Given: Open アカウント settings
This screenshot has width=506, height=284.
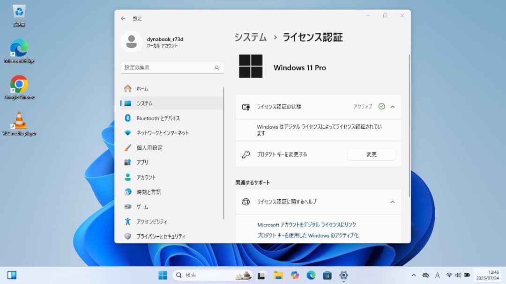Looking at the screenshot, I should [148, 177].
